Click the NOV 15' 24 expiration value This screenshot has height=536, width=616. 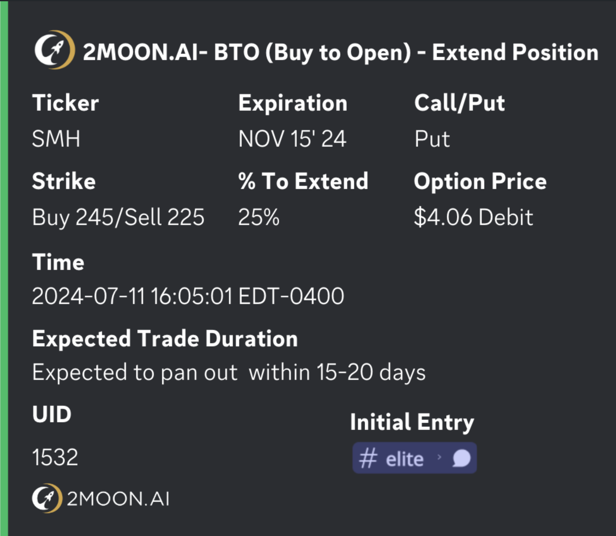(x=292, y=139)
